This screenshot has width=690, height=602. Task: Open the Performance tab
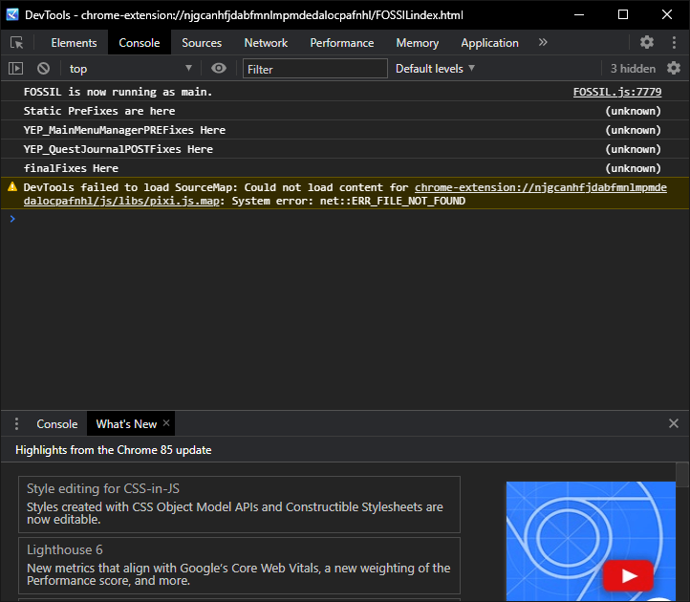point(342,43)
